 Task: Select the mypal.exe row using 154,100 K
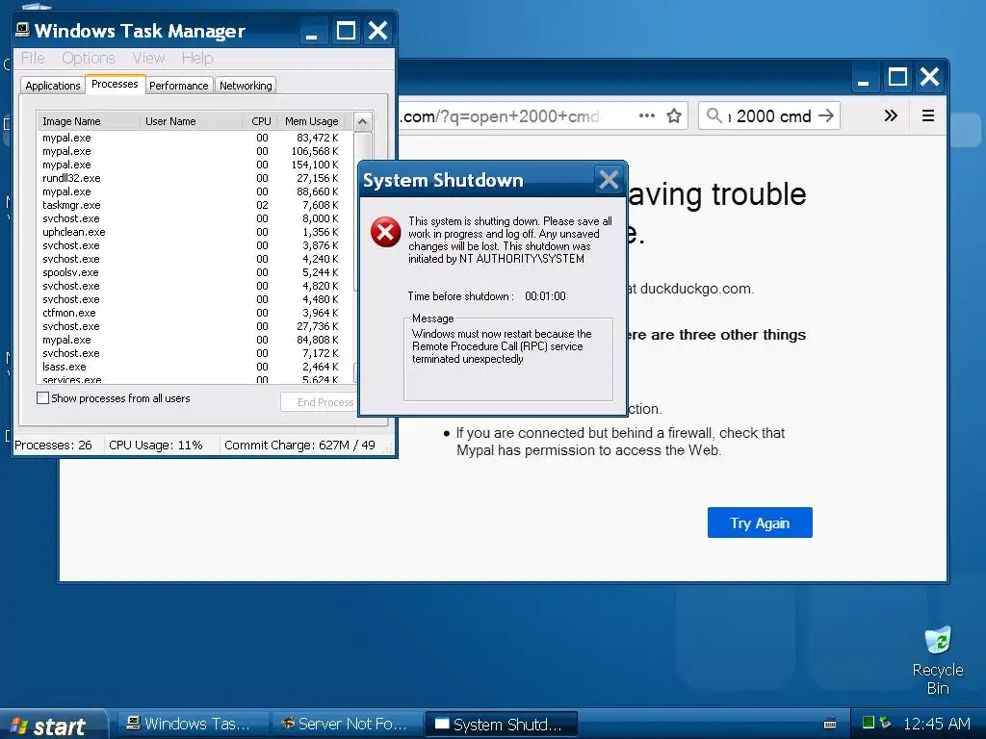[x=195, y=165]
